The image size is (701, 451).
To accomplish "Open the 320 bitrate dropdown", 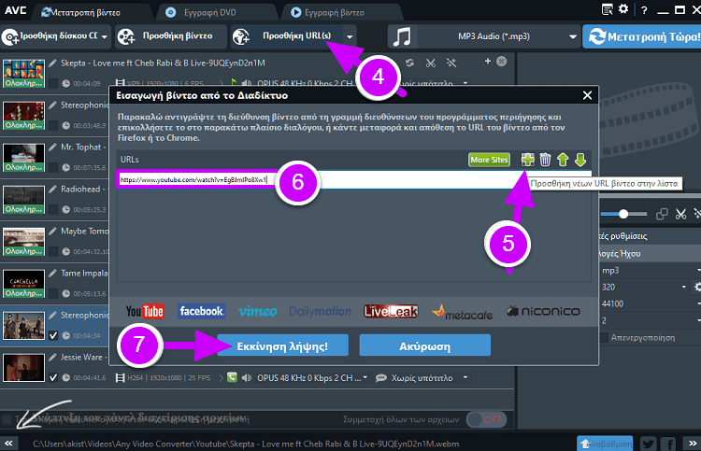I will point(684,289).
